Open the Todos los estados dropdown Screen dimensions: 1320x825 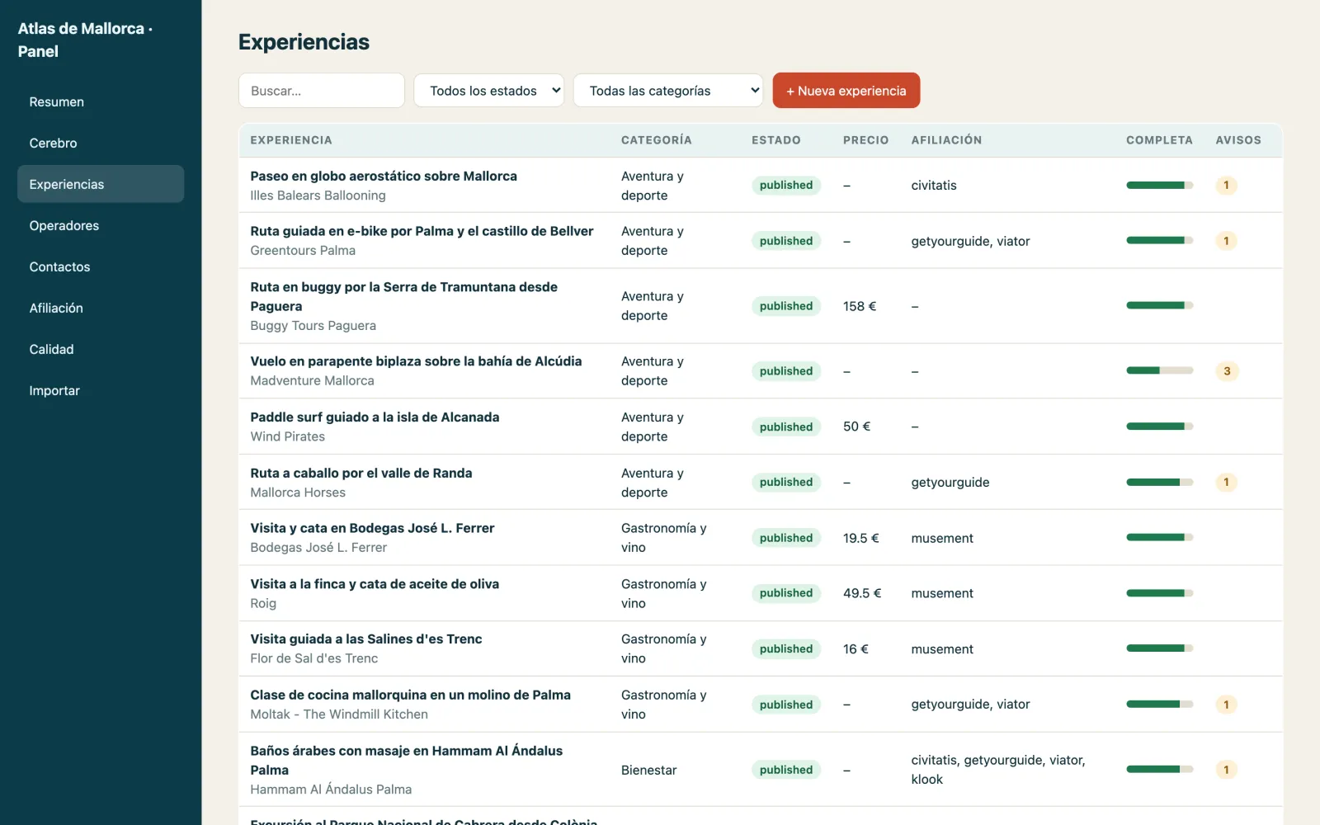tap(488, 91)
